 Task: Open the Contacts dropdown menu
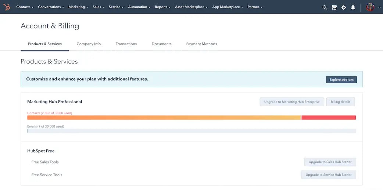(25, 7)
